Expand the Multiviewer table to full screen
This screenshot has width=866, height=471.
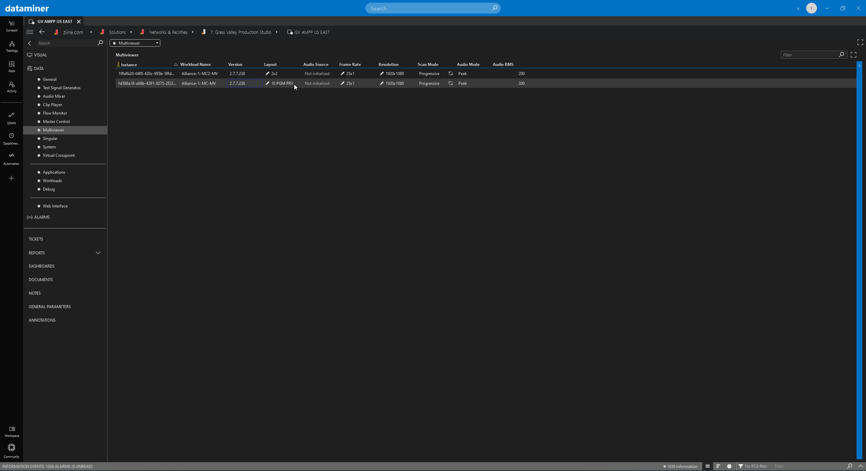853,55
